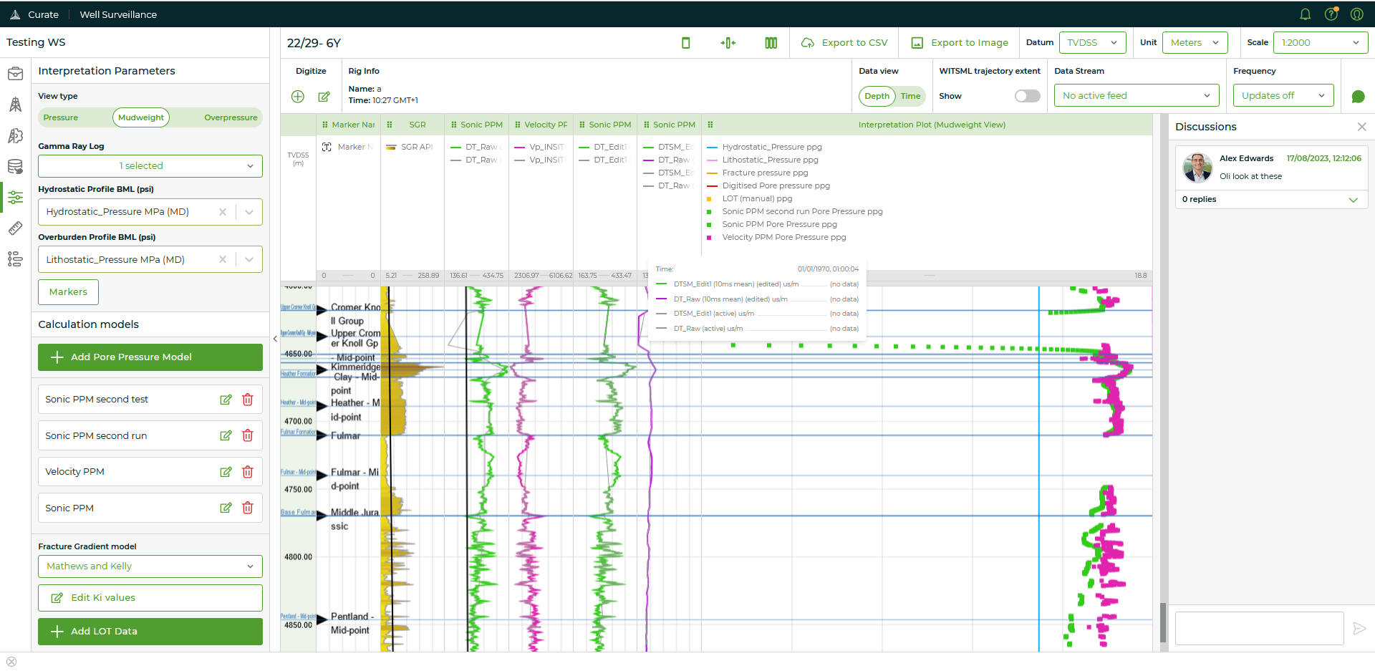Add a new digitize point with plus icon
The height and width of the screenshot is (671, 1375).
tap(298, 96)
